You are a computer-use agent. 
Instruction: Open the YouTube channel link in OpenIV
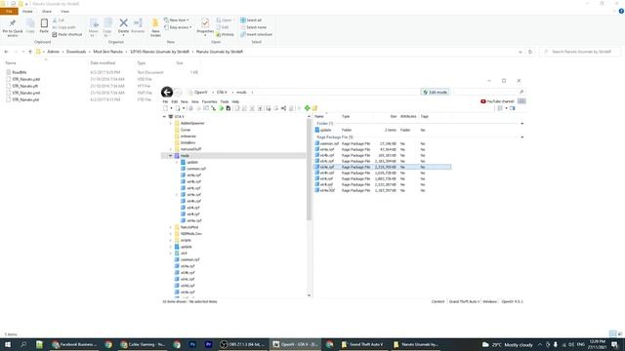click(x=497, y=101)
